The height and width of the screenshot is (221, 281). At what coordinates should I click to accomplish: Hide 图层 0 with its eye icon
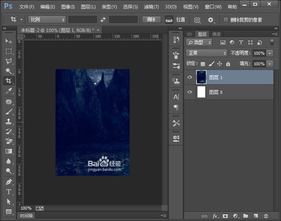(x=190, y=92)
